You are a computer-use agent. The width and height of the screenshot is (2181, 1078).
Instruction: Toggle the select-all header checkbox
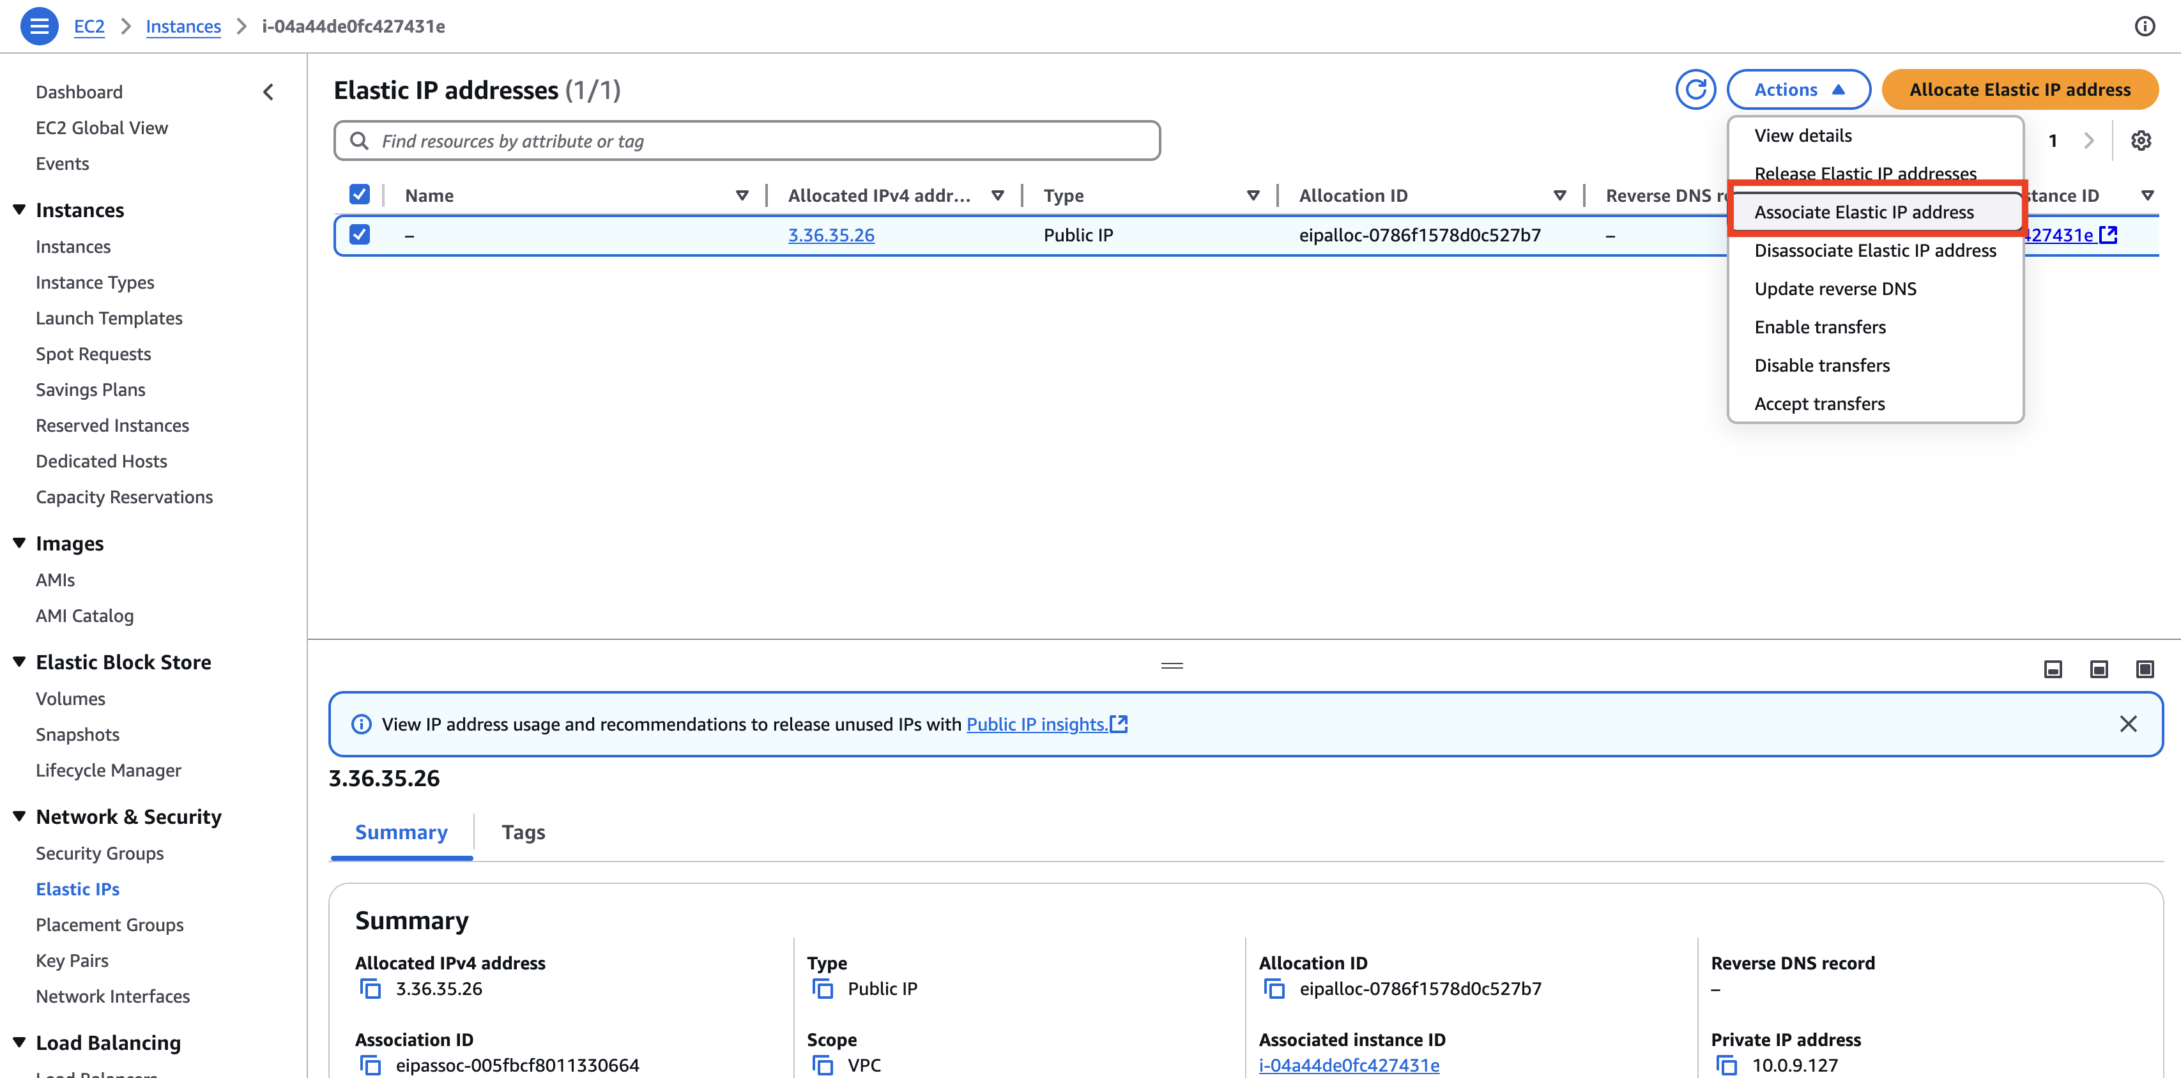click(x=359, y=195)
